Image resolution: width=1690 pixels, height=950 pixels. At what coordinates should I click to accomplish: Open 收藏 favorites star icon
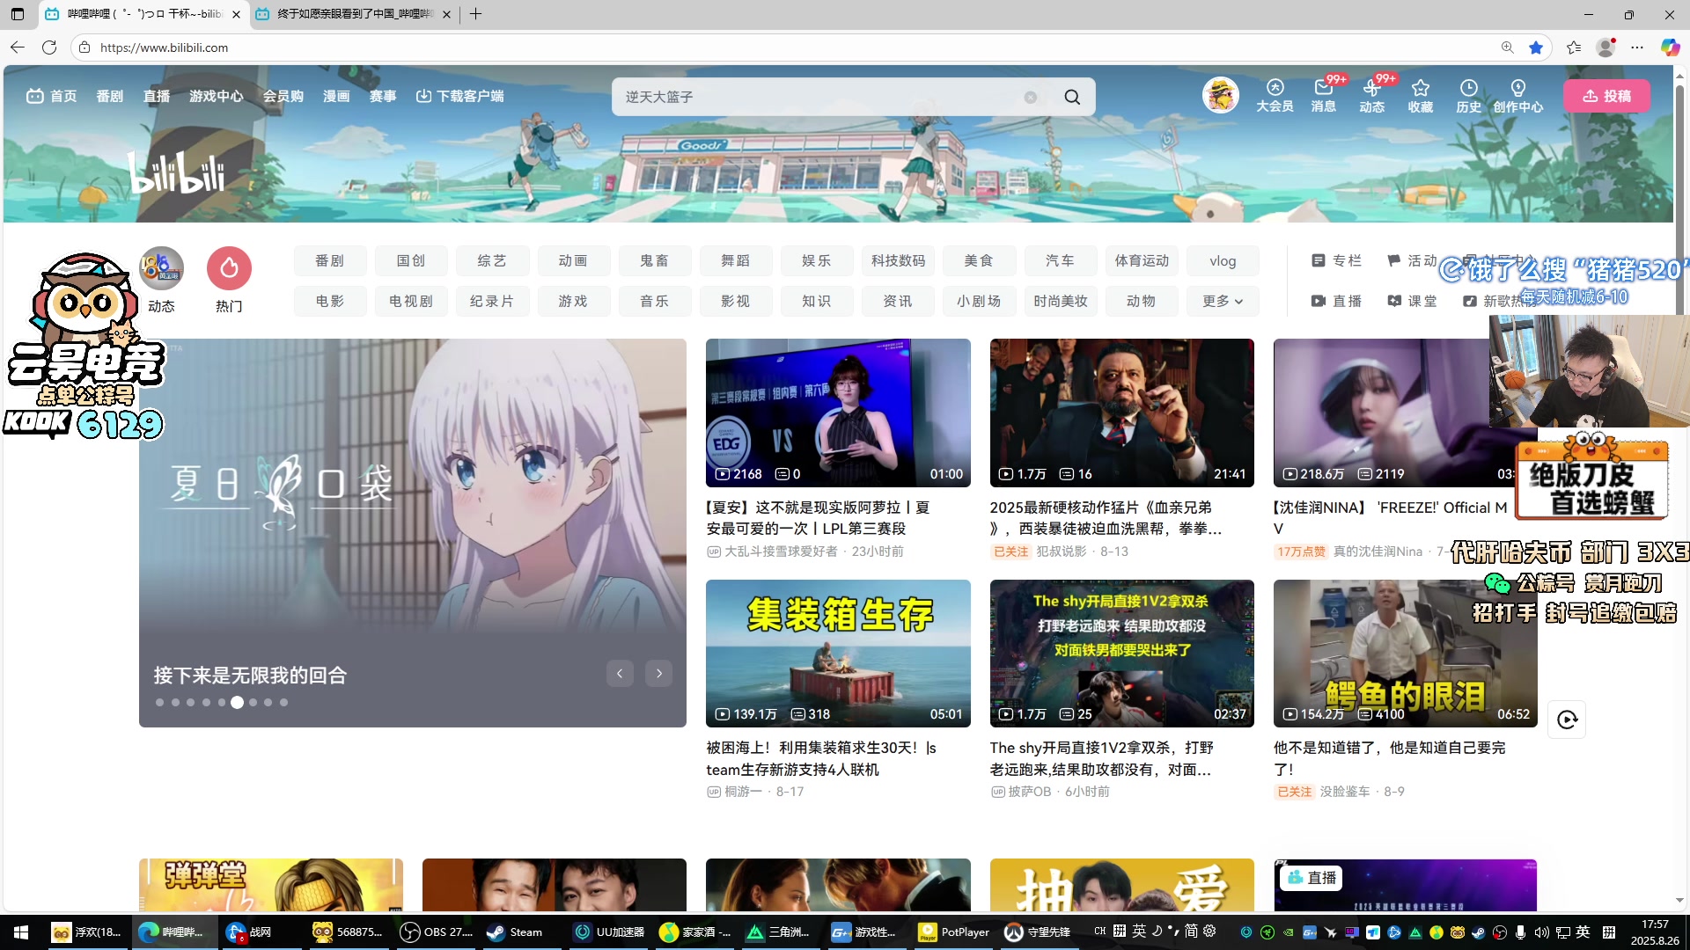(x=1421, y=95)
